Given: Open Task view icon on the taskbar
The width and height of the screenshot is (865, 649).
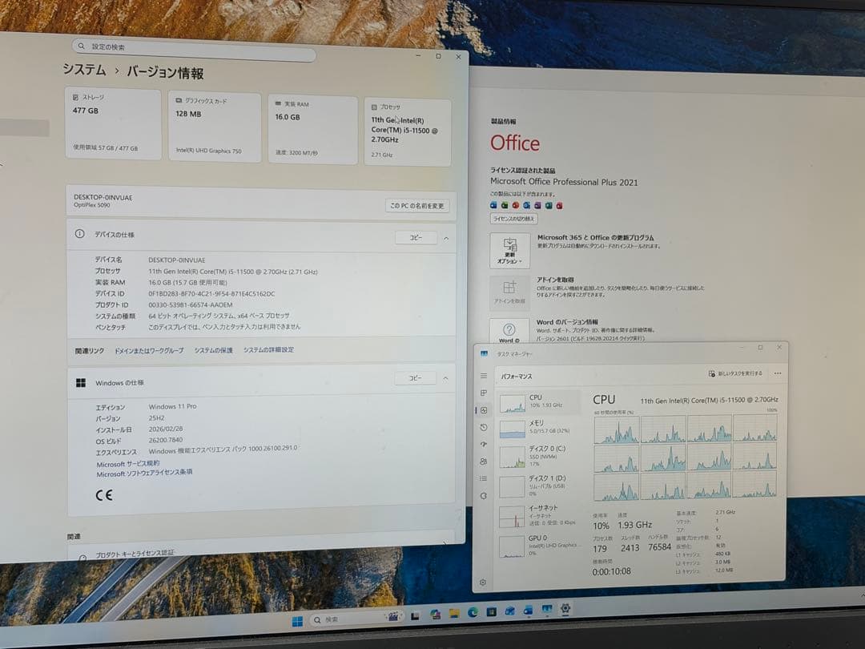Looking at the screenshot, I should click(415, 616).
